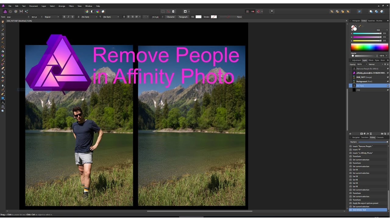Open the font size dropdown

(37, 17)
